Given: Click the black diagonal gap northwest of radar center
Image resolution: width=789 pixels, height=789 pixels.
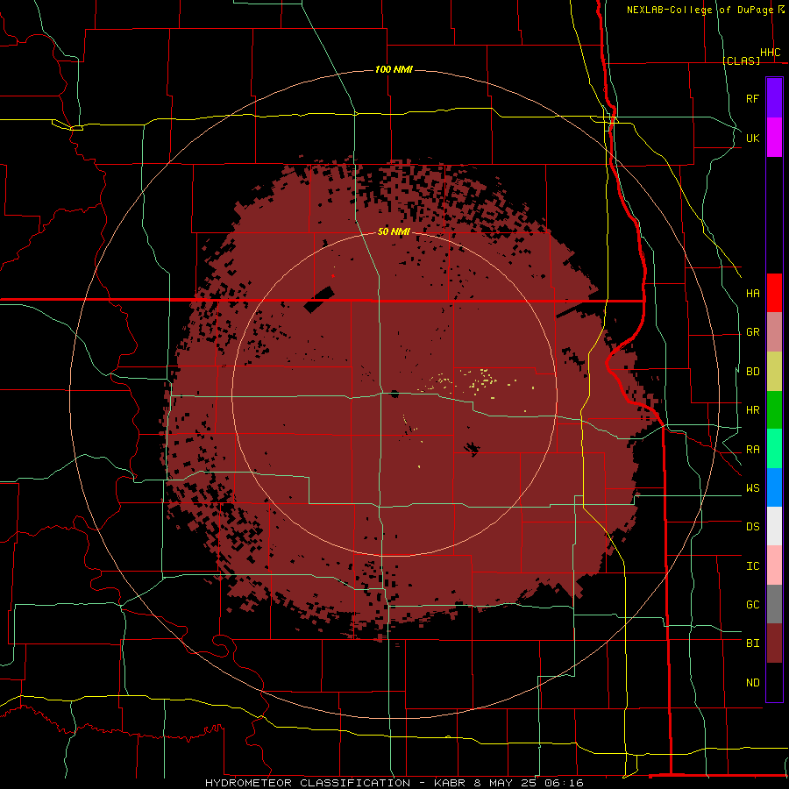Looking at the screenshot, I should [x=319, y=300].
